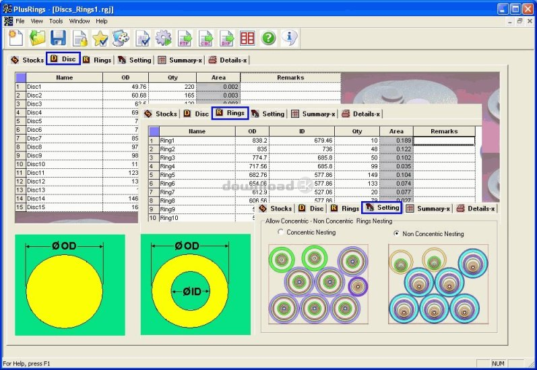537x370 pixels.
Task: Click the disc OD diagram image
Action: point(70,285)
